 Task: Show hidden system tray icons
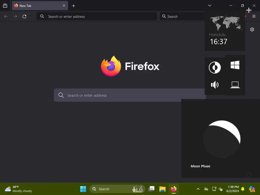click(x=198, y=189)
